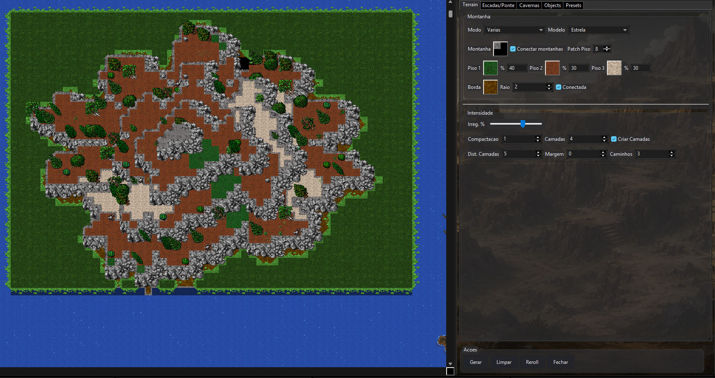Toggle Conectar montanhas checkbox
Screen dimensions: 715x378
[x=513, y=49]
